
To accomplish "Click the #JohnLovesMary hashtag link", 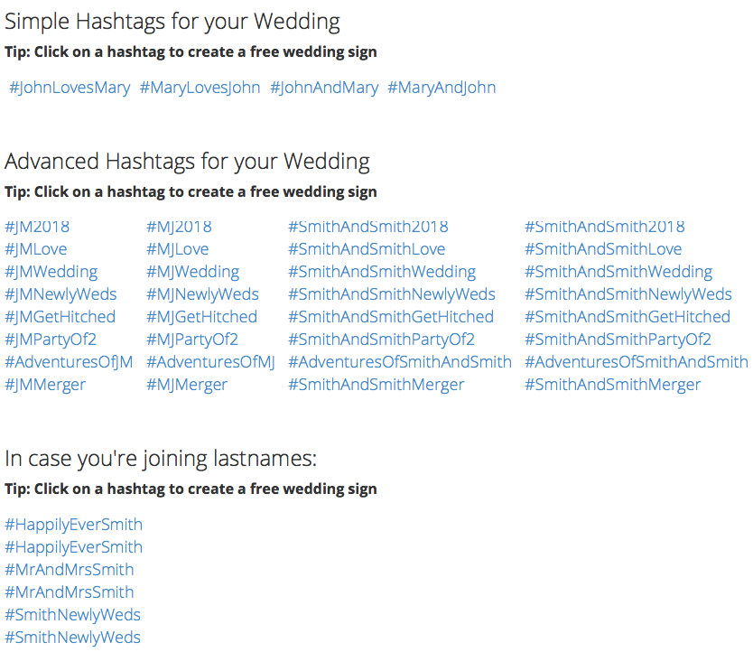I will click(70, 88).
